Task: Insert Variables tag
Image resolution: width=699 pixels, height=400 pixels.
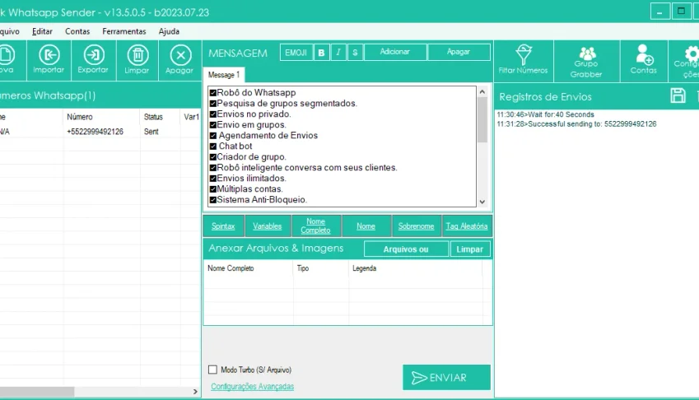Action: click(268, 226)
